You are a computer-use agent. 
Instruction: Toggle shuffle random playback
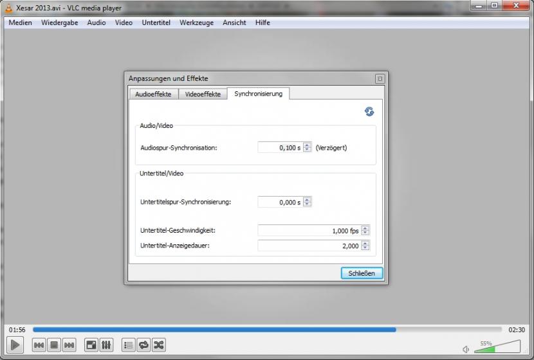point(159,345)
